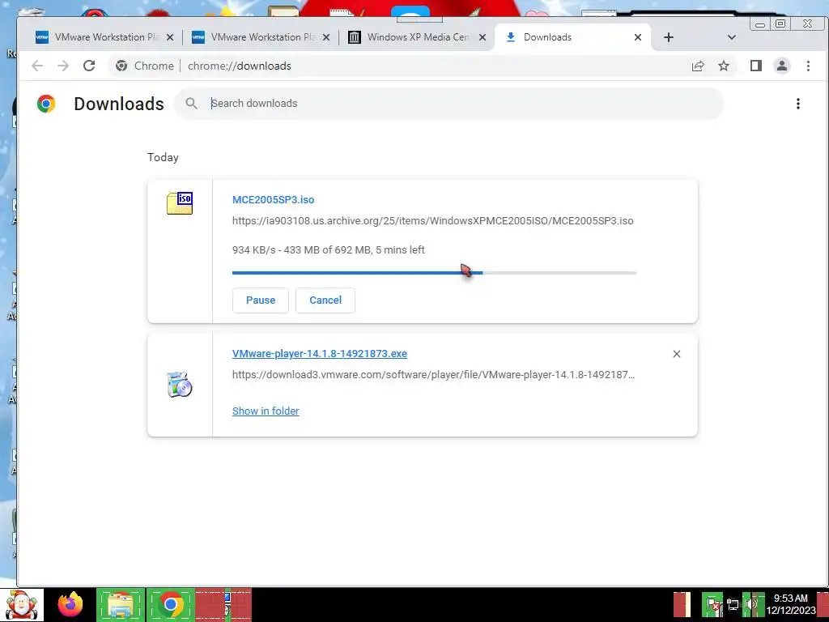Click the Chrome logo beside Downloads title
This screenshot has height=622, width=829.
point(46,104)
